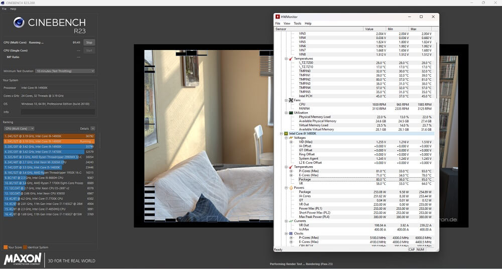Click the Clocks section icon
The width and height of the screenshot is (502, 269).
coord(290,233)
